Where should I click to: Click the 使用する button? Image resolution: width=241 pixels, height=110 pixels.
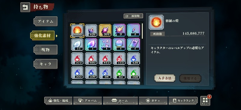click(190, 78)
